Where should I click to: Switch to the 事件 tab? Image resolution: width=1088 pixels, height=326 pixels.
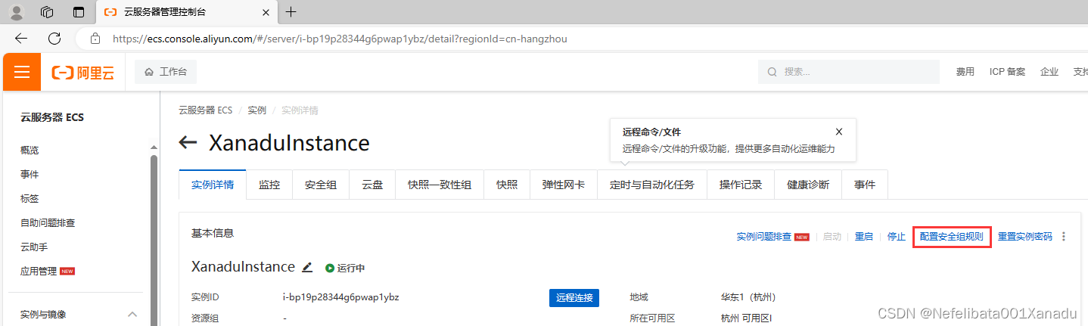865,185
